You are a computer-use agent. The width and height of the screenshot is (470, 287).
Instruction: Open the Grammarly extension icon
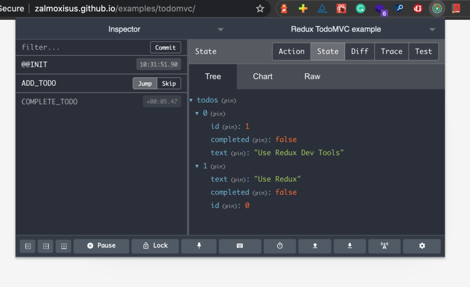[360, 9]
